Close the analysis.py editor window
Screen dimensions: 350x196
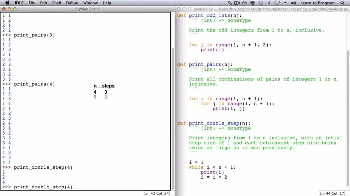coord(179,9)
